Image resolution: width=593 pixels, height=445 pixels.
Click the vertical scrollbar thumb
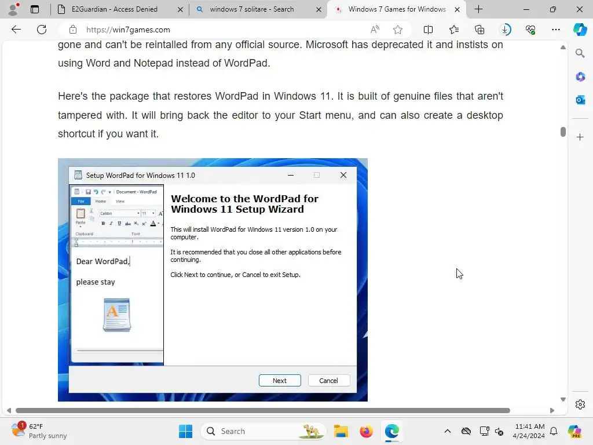pyautogui.click(x=563, y=132)
